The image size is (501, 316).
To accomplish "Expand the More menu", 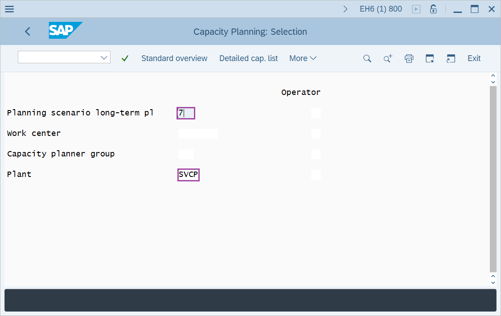I will (302, 58).
